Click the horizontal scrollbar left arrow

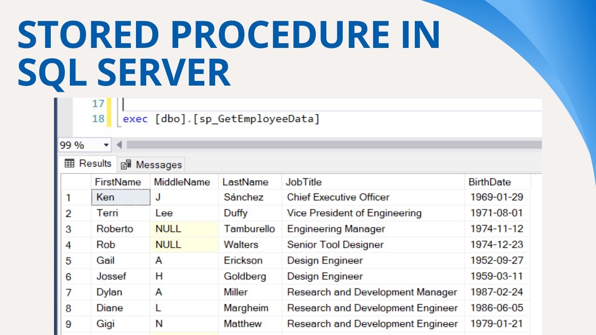[119, 145]
